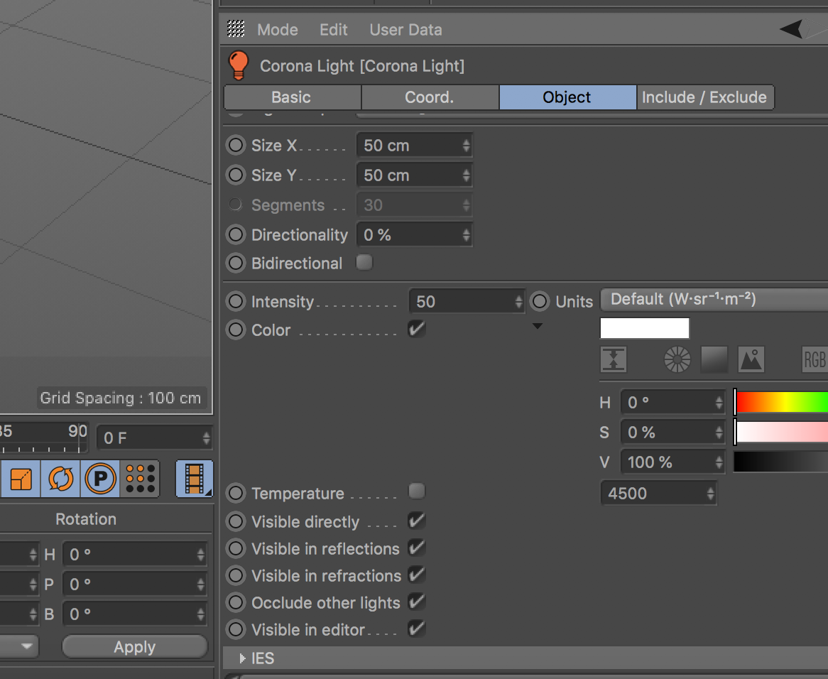Switch to RGB color mode
This screenshot has width=828, height=679.
click(815, 359)
